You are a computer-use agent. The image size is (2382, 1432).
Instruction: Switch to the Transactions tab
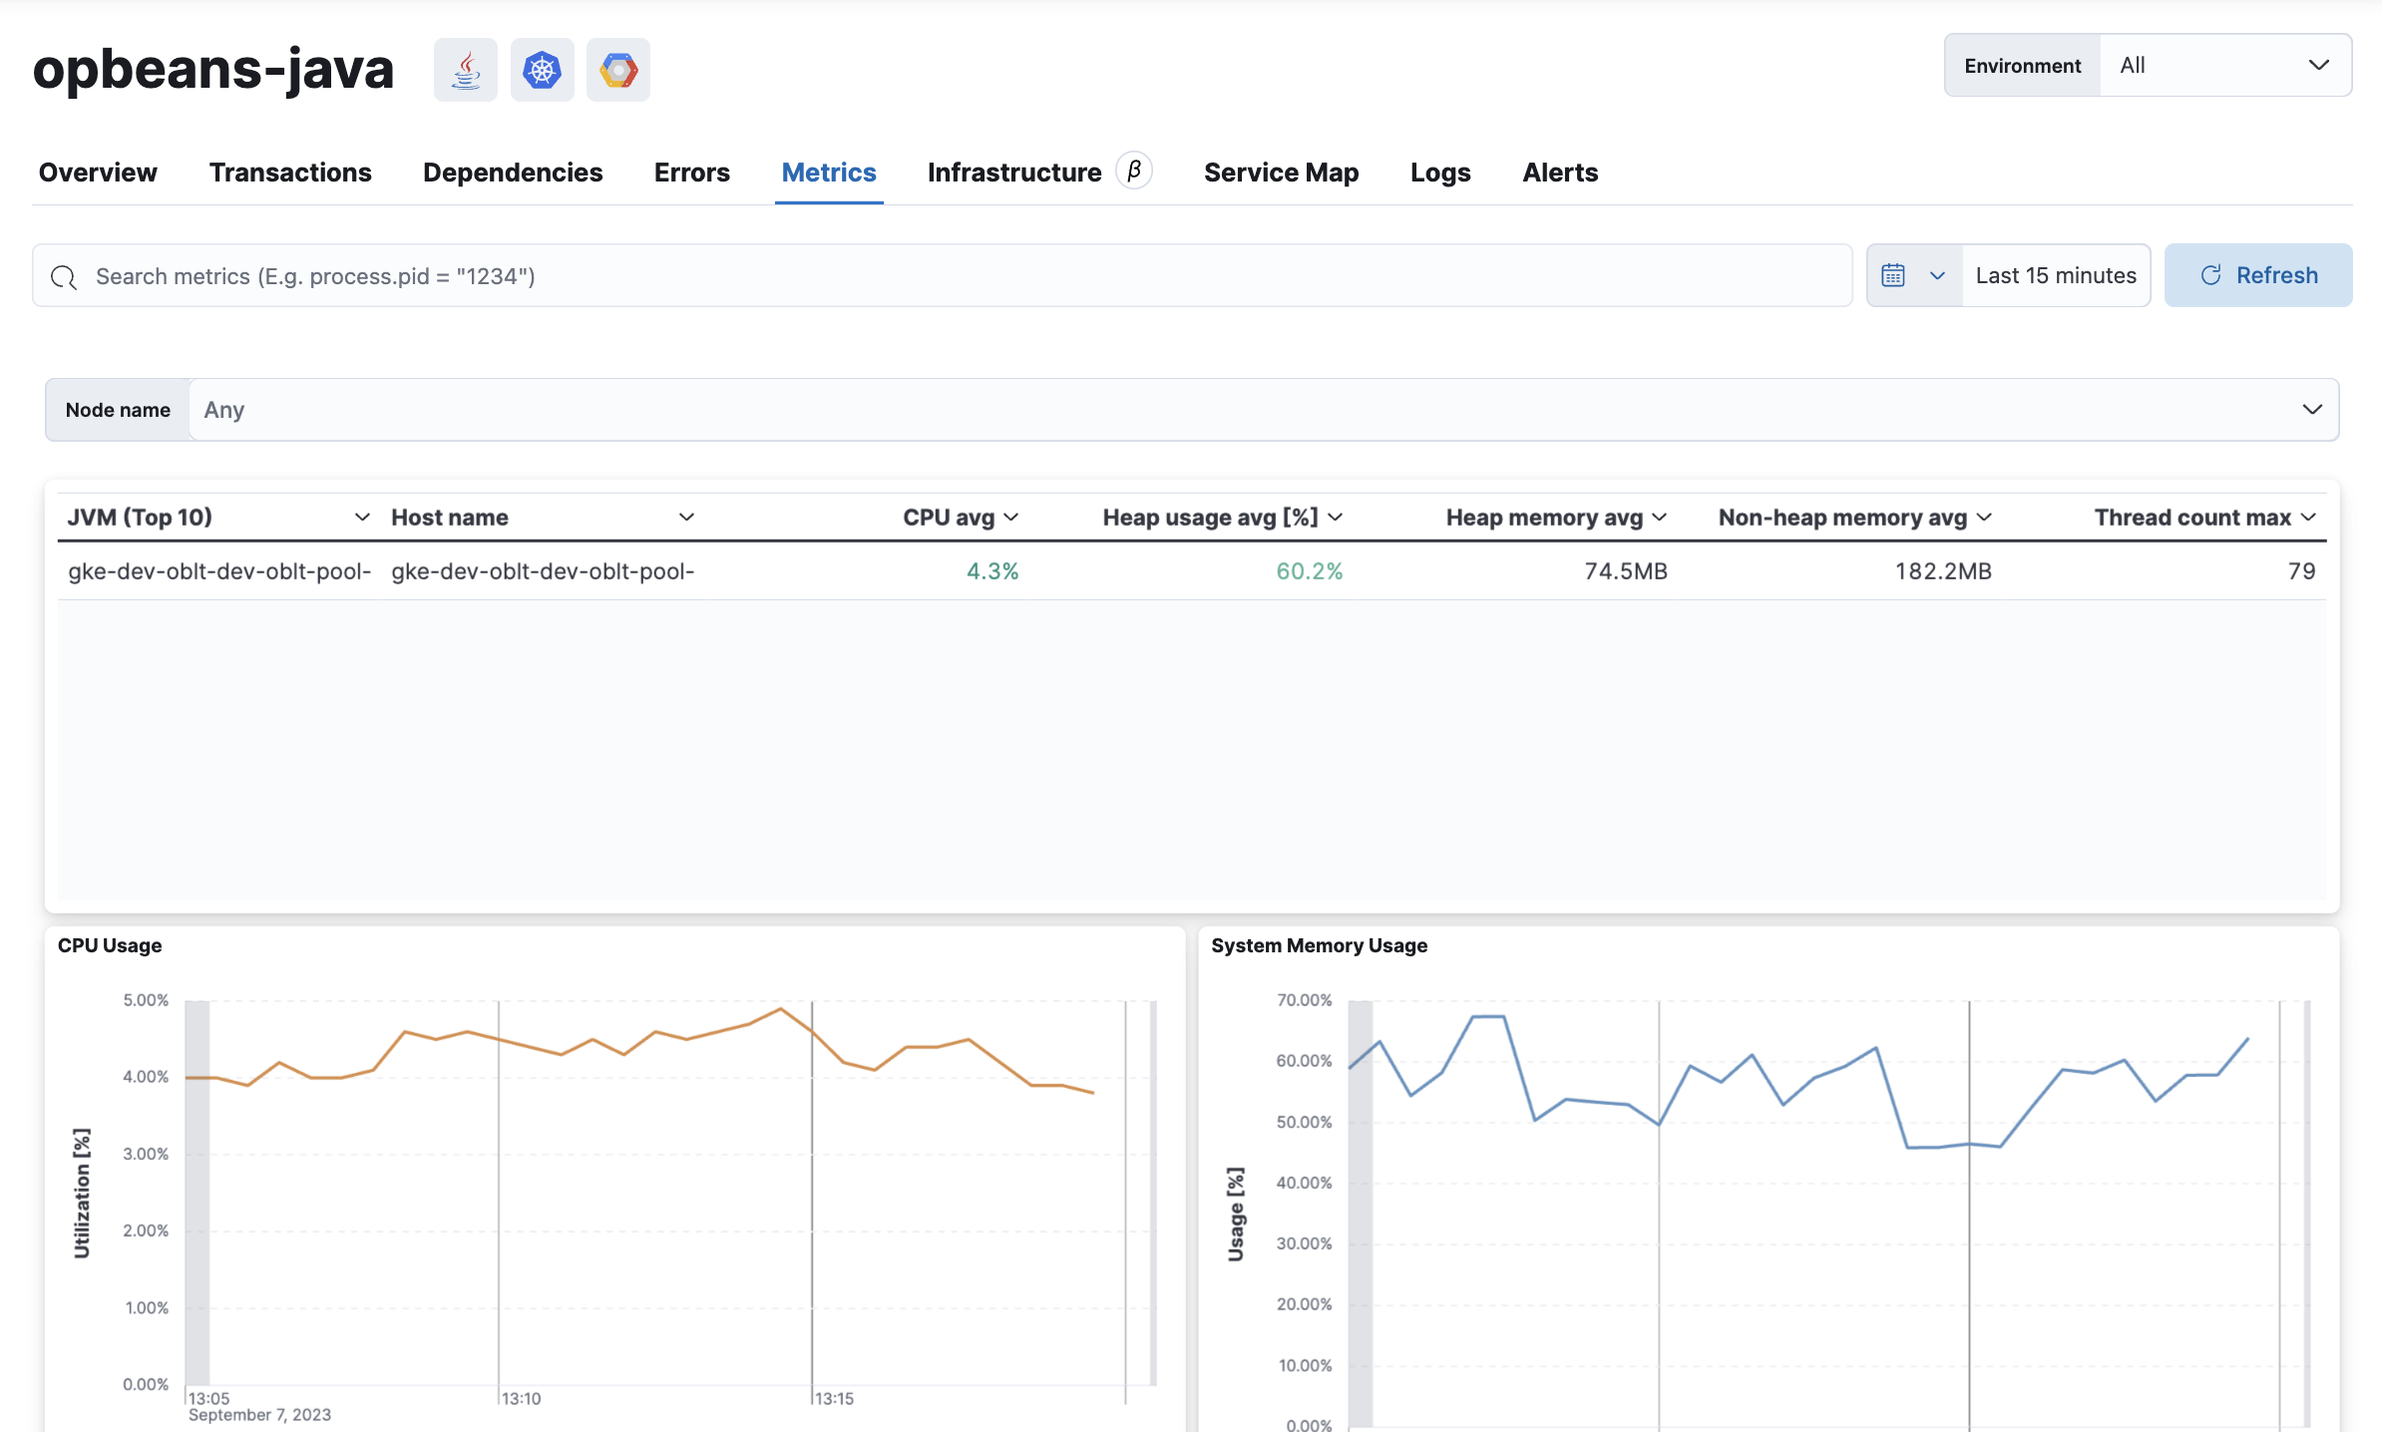290,172
